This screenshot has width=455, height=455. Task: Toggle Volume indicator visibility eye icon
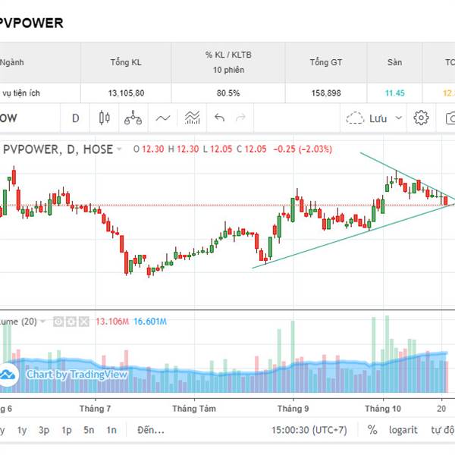tap(58, 322)
